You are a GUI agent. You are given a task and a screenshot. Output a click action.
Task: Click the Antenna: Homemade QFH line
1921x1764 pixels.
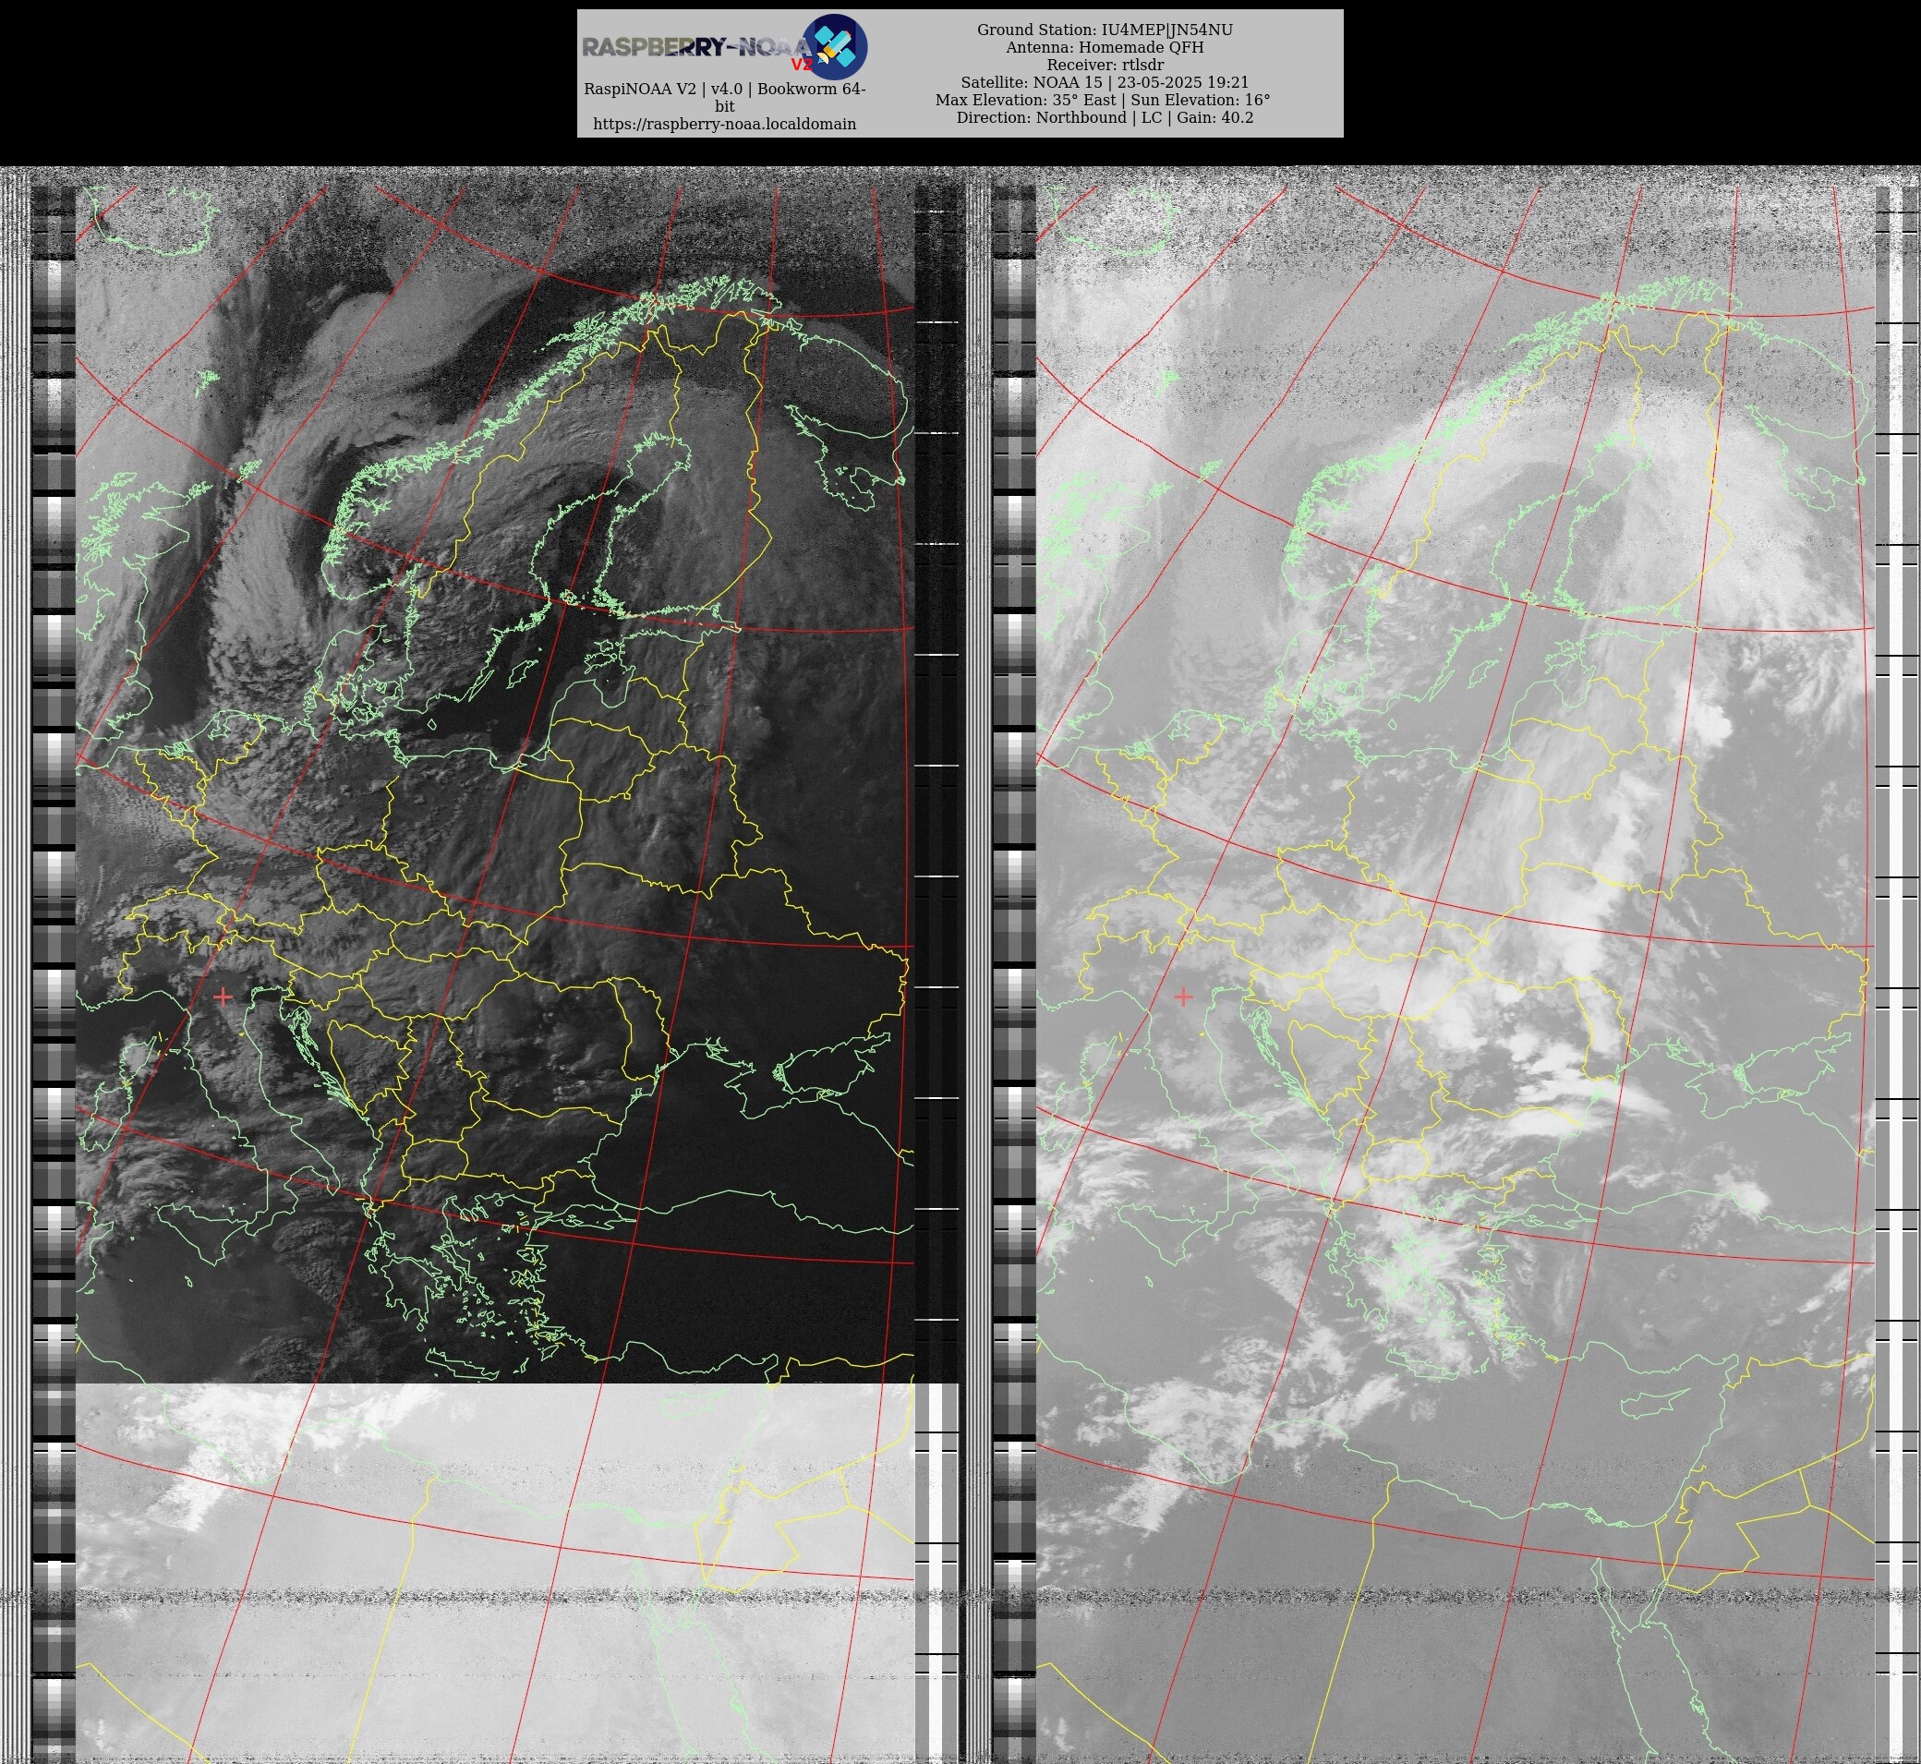1105,47
